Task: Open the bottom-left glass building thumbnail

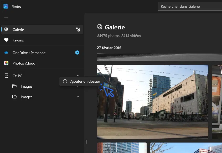Action: (x=122, y=148)
